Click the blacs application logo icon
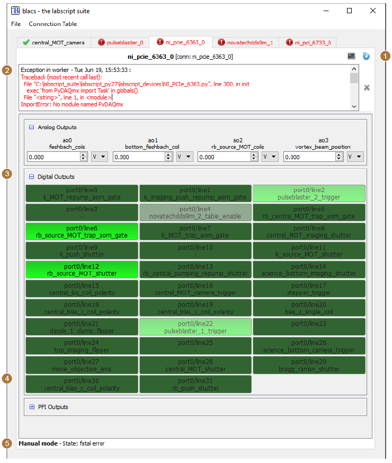The height and width of the screenshot is (463, 392). pyautogui.click(x=15, y=11)
